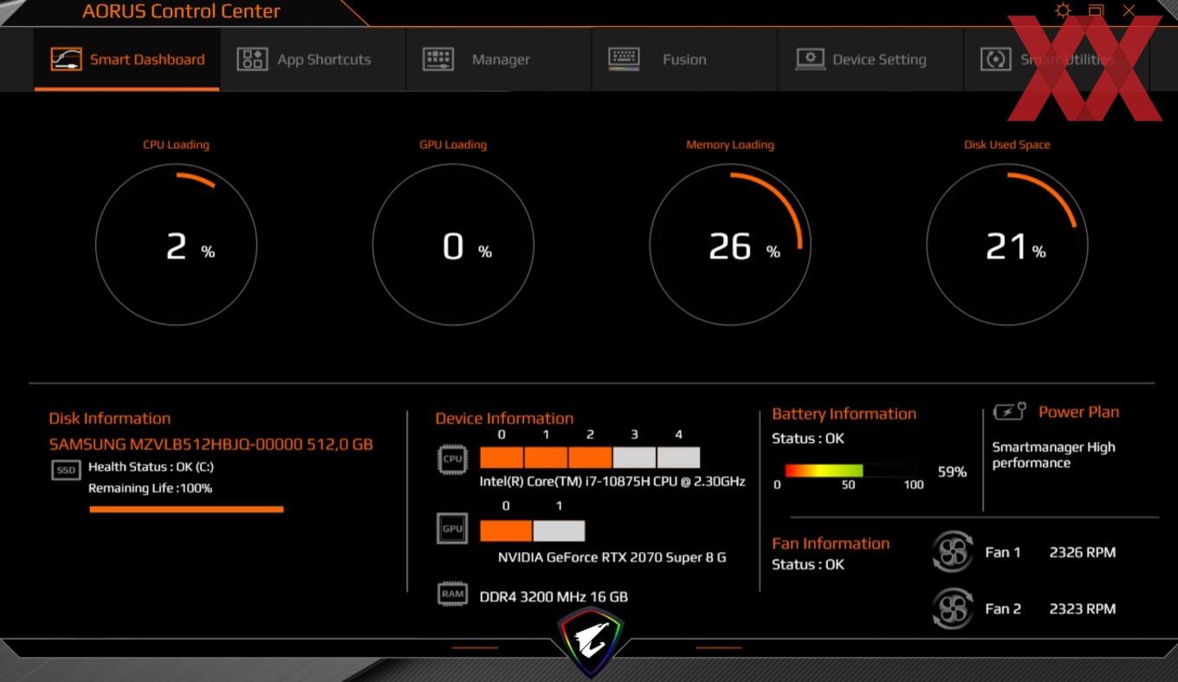
Task: Click the Power Plan heading
Action: 1078,412
